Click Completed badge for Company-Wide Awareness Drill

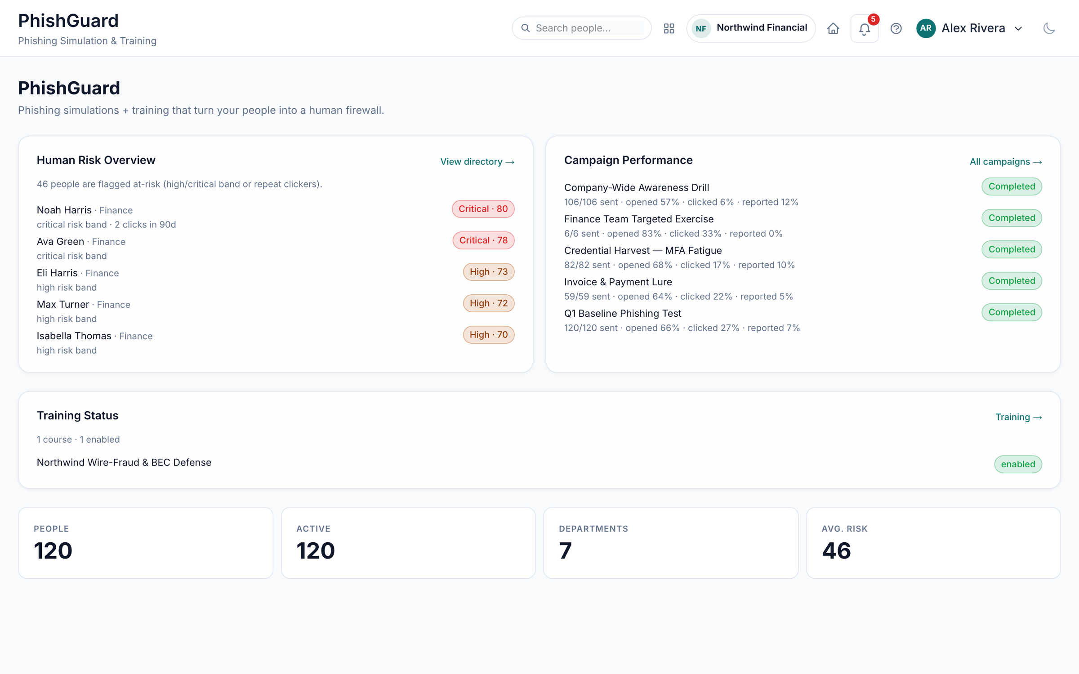point(1012,186)
